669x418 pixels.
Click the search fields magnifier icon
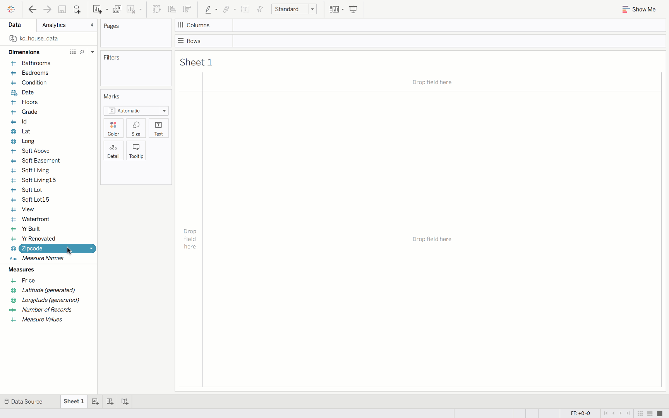[x=82, y=52]
